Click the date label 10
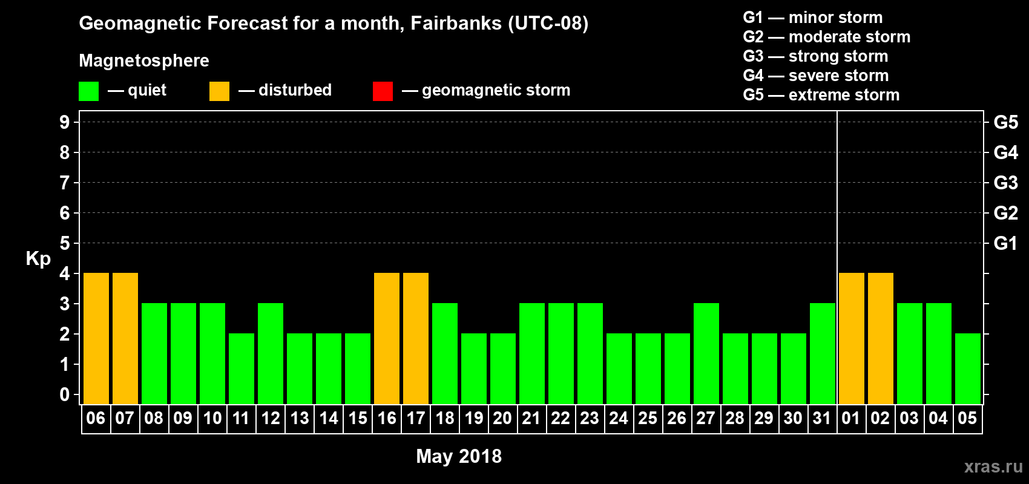Screen dimensions: 1029x484 tap(212, 418)
